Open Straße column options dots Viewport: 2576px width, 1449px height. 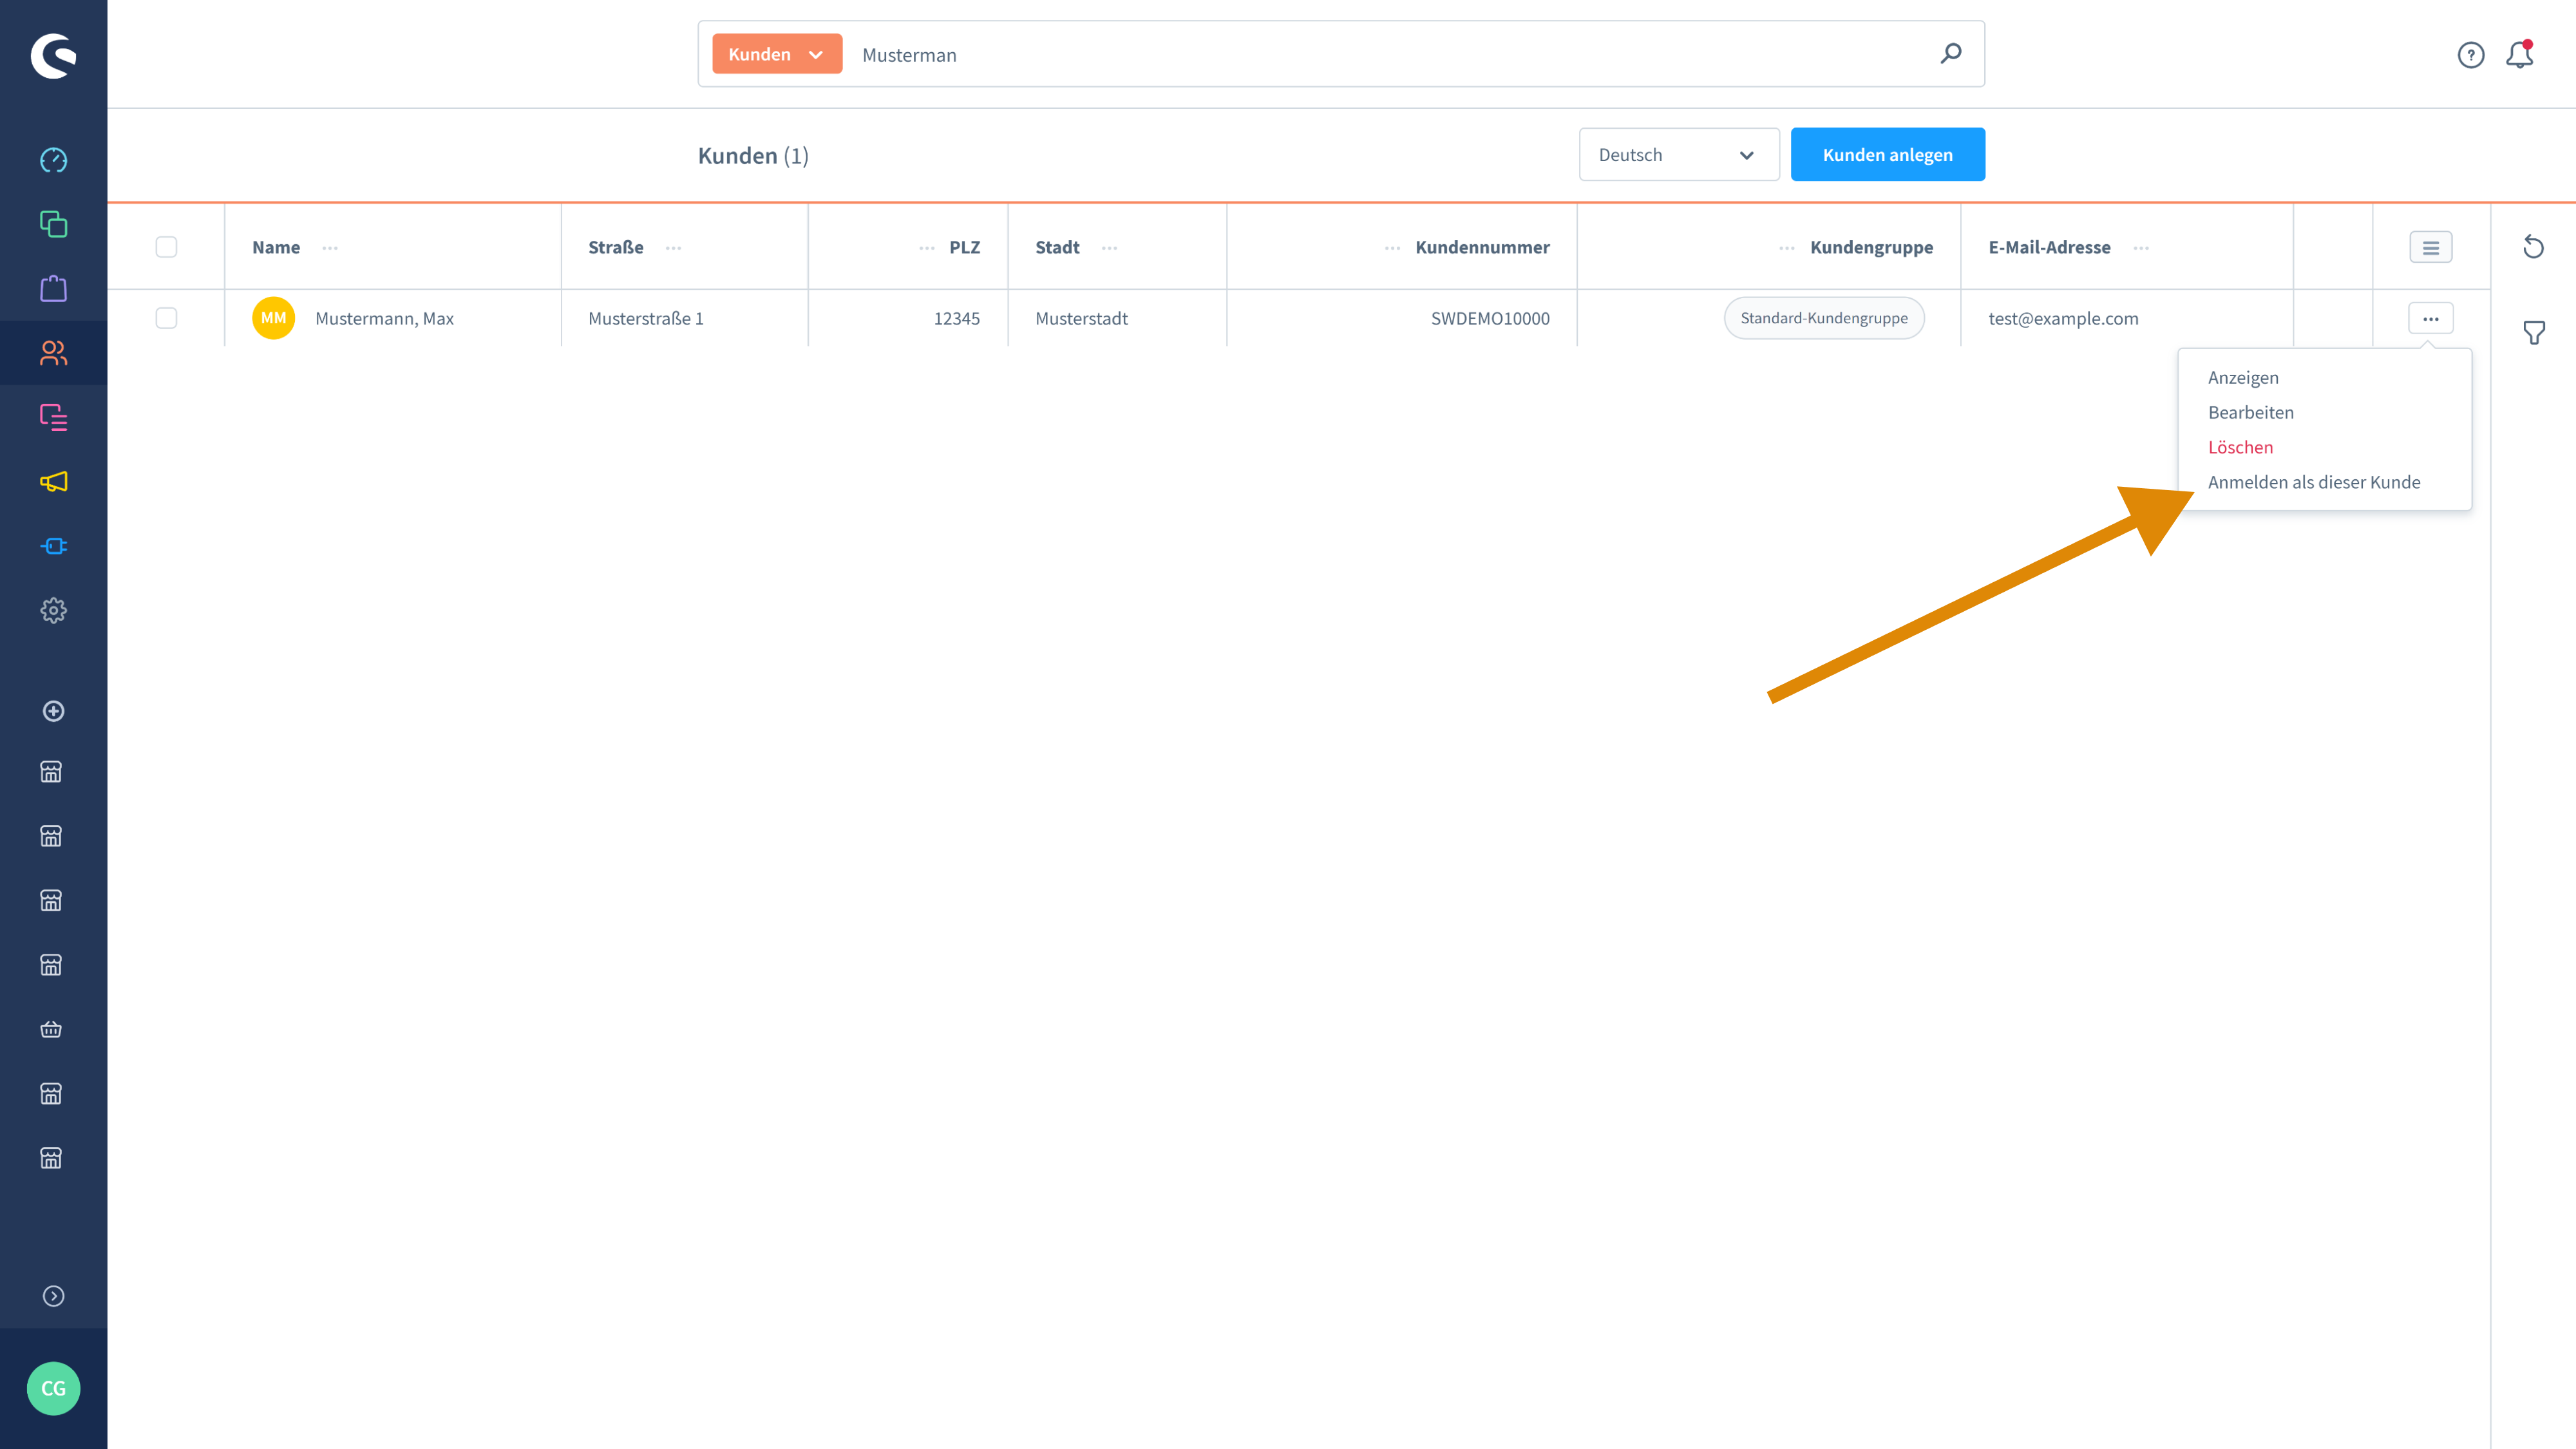click(673, 248)
